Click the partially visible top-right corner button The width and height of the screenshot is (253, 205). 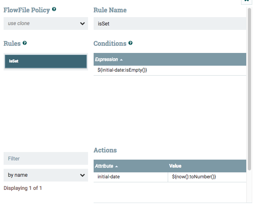tap(246, 2)
